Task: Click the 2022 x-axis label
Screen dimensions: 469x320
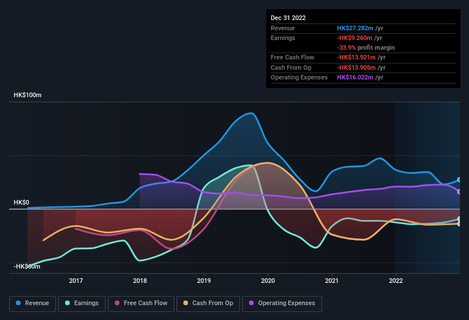Action: point(396,281)
